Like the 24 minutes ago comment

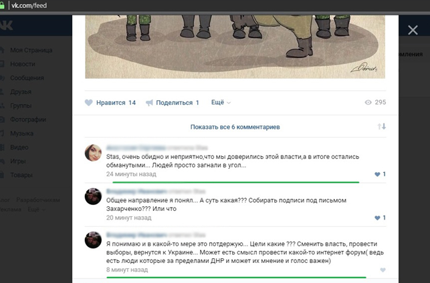point(377,174)
